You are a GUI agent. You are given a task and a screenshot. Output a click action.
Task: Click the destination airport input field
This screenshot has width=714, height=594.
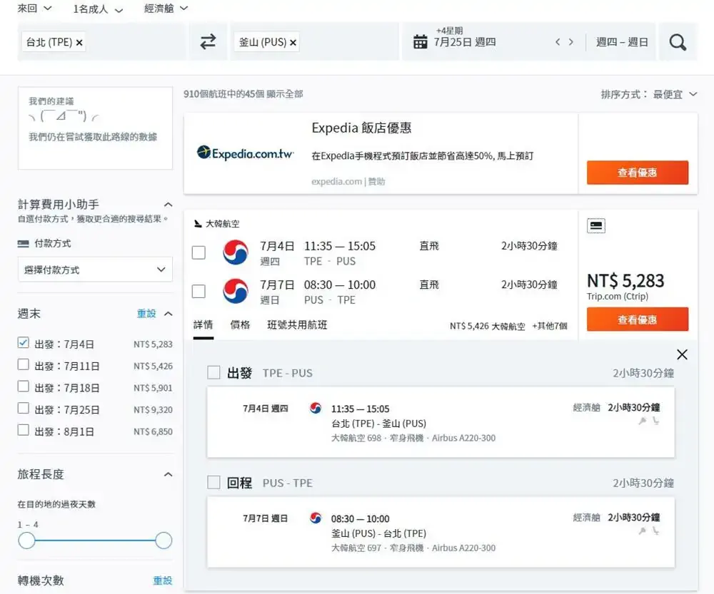(x=314, y=42)
